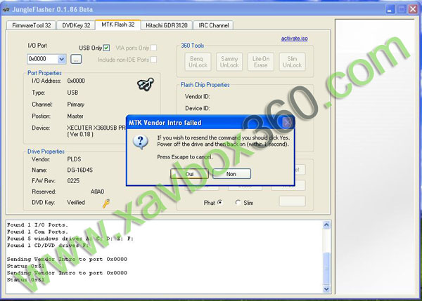Screen dimensions: 422x301
Task: Open the activate.iso link
Action: (x=295, y=39)
